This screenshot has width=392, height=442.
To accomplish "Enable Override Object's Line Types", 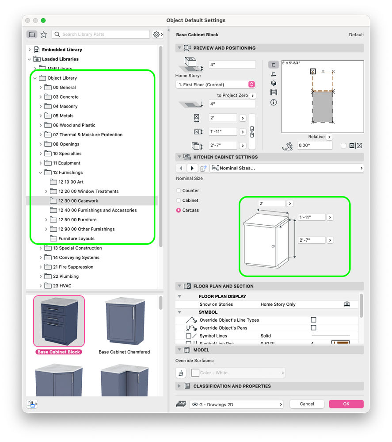I will (x=313, y=320).
